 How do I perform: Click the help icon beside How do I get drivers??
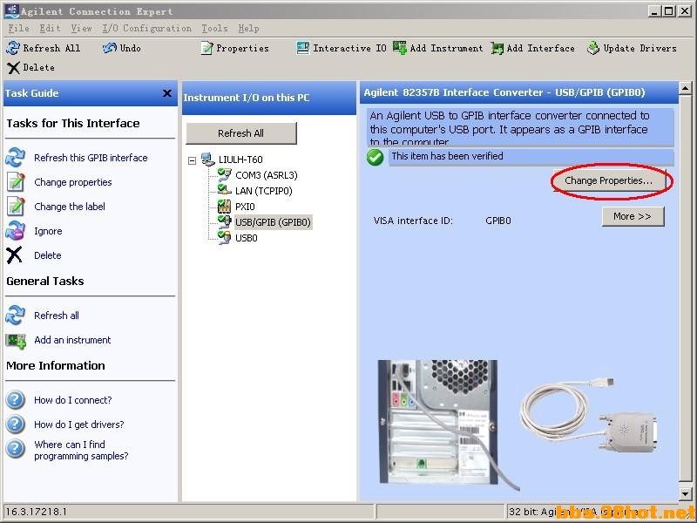[15, 425]
